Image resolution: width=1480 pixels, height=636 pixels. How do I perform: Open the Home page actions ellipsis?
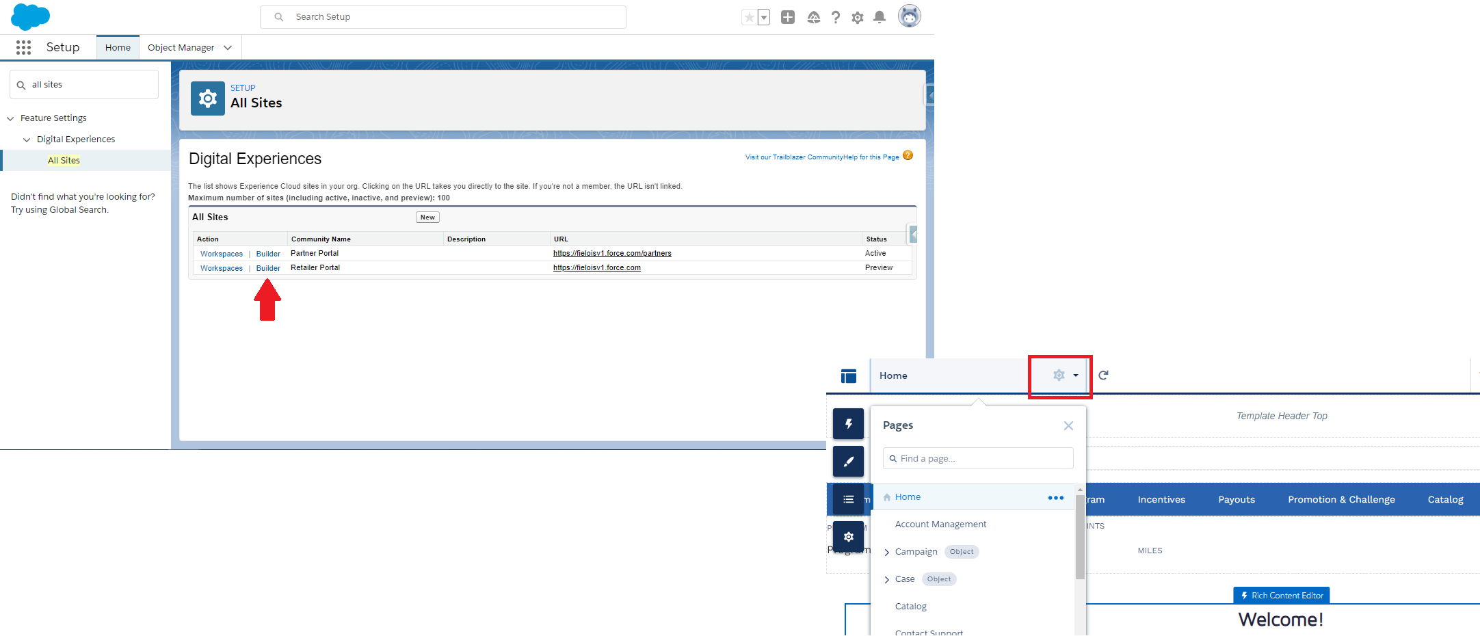(x=1056, y=498)
